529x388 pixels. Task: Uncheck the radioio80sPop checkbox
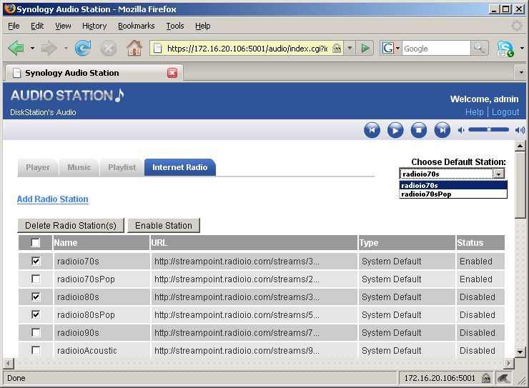click(x=36, y=314)
